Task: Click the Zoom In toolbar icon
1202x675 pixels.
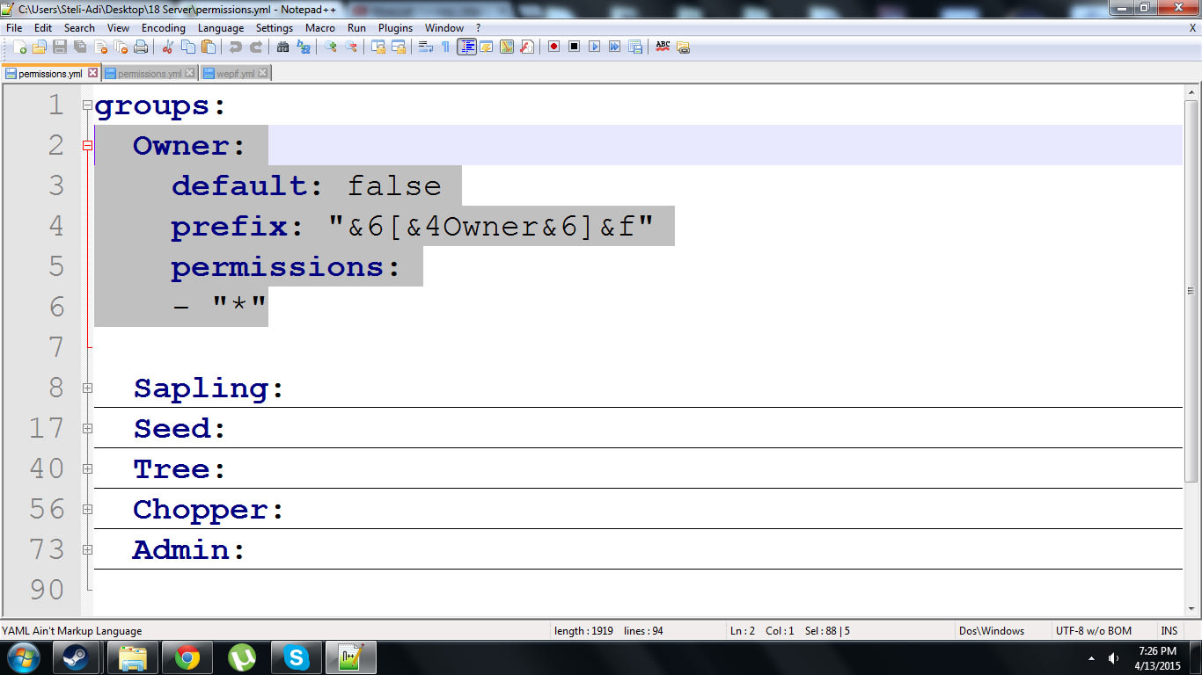Action: pyautogui.click(x=331, y=47)
